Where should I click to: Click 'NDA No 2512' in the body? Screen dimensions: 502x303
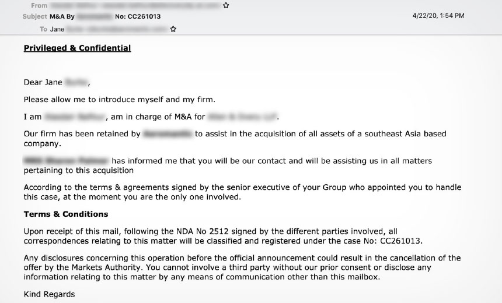pos(203,231)
